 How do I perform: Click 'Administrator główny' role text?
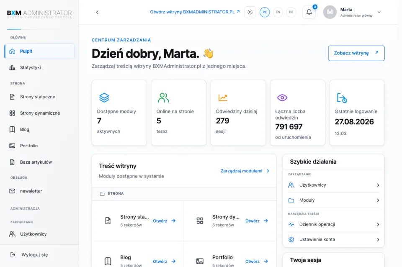pos(356,15)
